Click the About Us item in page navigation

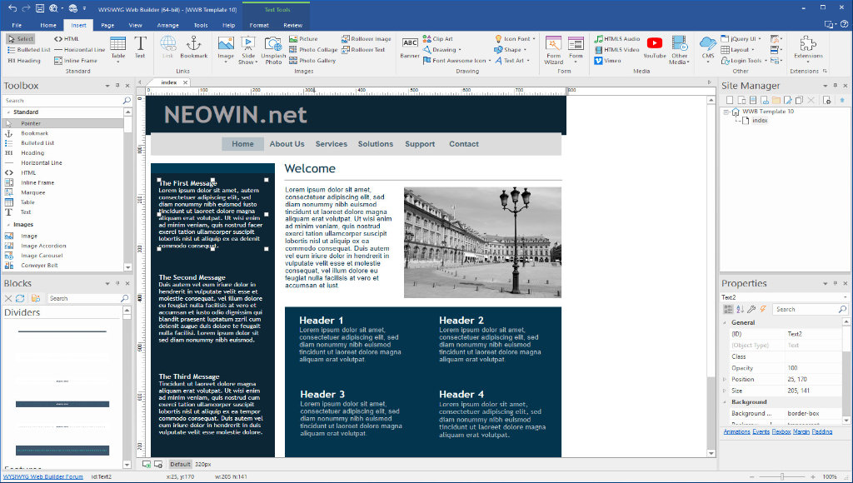287,144
